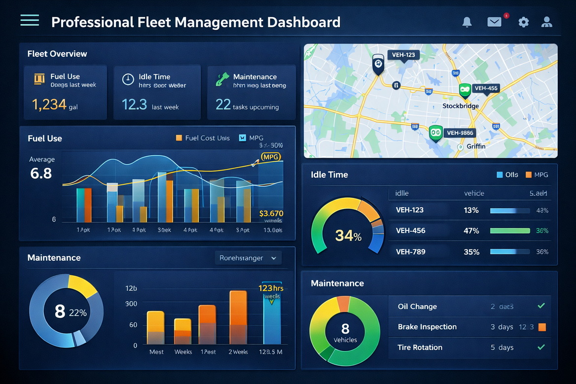
Task: Toggle the MPG checkbox in the Fuel Use legend
Action: 243,138
